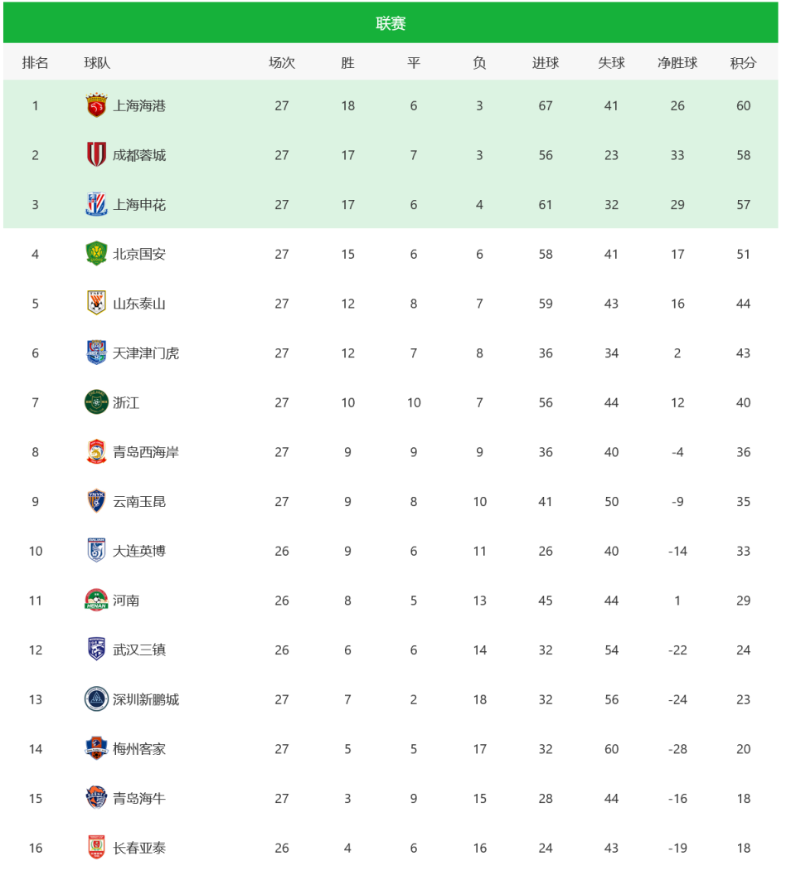796x871 pixels.
Task: Open the 云南玉昆 team name link
Action: [x=139, y=502]
